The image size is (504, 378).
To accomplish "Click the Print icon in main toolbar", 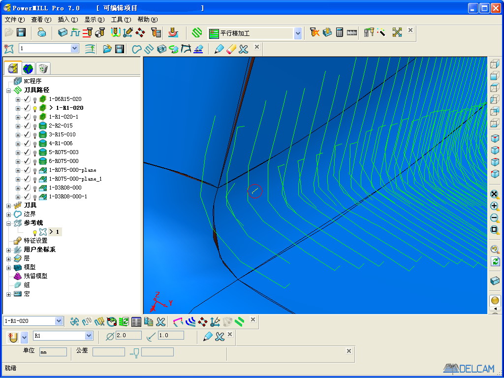I will [x=41, y=32].
